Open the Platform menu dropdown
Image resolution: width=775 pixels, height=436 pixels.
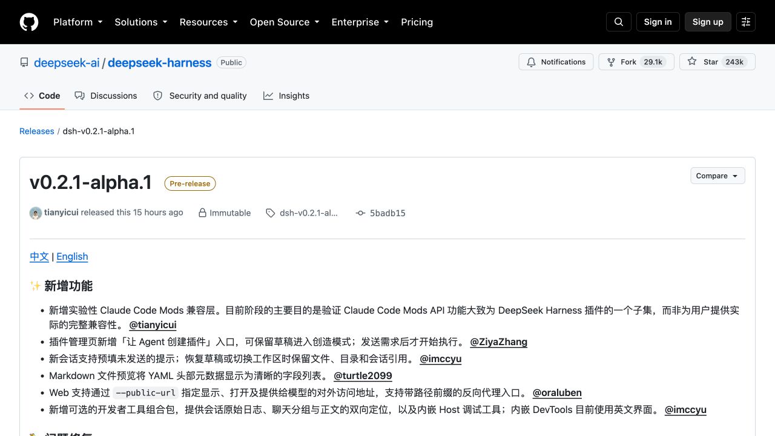[x=77, y=22]
